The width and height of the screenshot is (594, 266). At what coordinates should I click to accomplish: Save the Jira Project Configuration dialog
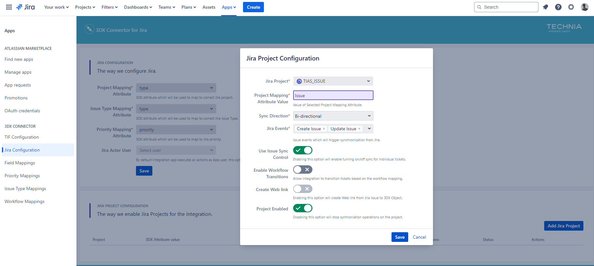click(x=400, y=237)
